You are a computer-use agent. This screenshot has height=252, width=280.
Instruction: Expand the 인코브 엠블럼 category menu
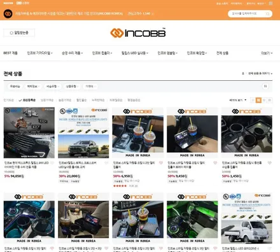click(x=167, y=53)
